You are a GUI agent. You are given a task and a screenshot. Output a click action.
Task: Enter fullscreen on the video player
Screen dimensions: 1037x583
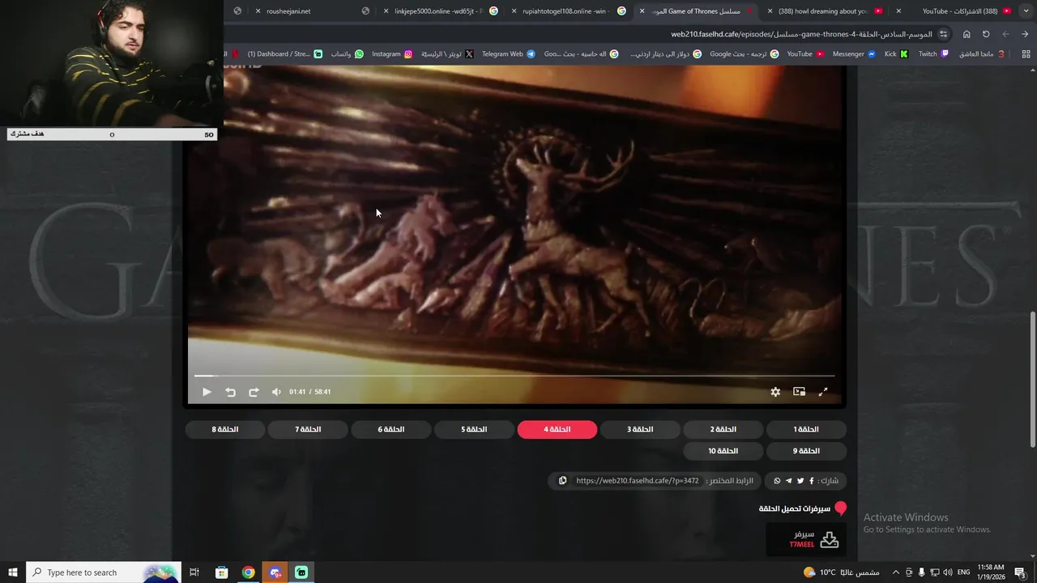point(823,392)
